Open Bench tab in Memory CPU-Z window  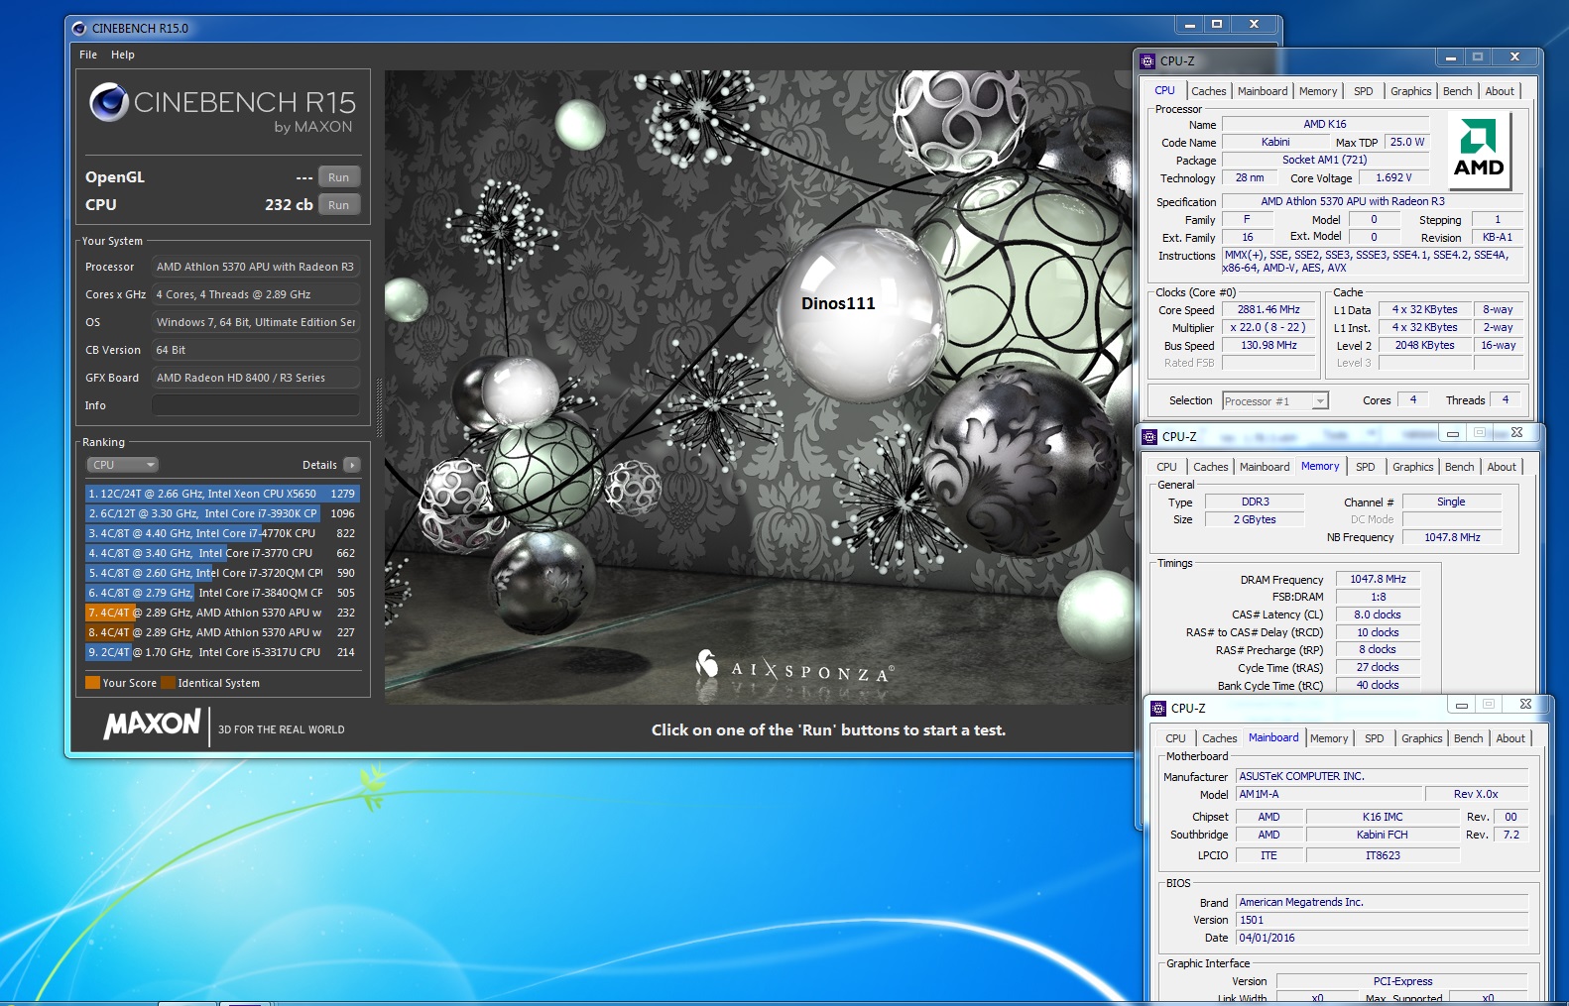click(1459, 467)
